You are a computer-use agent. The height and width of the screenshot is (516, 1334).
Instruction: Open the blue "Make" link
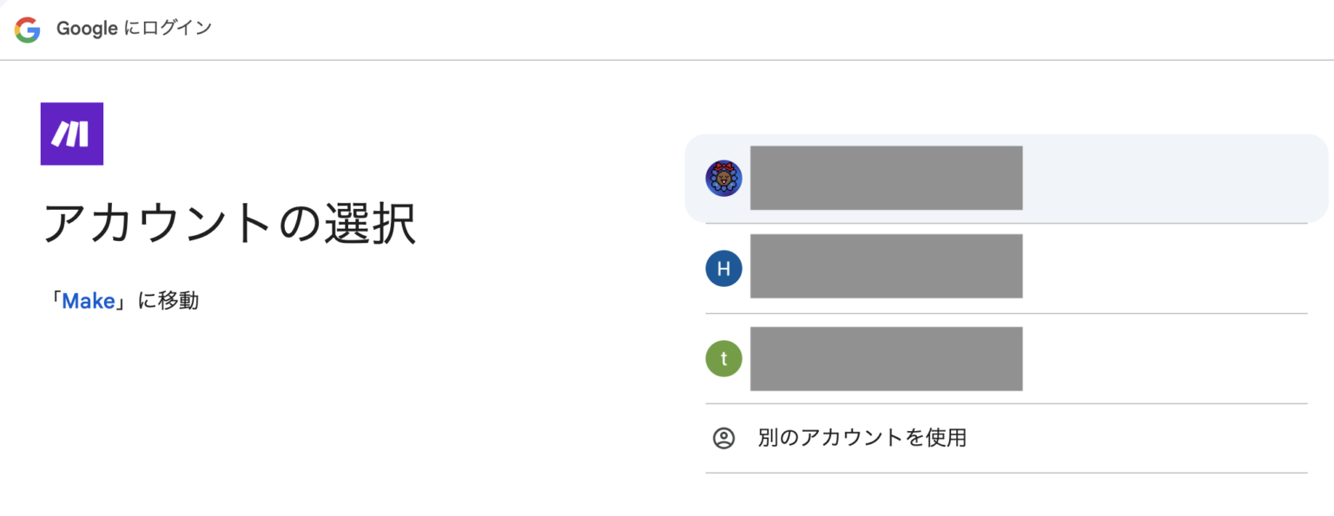[88, 301]
